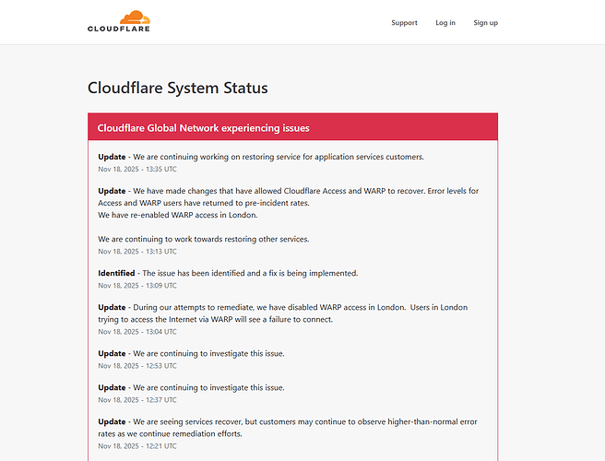Click the Sign up link
Viewport: 605px width, 461px height.
pos(485,23)
